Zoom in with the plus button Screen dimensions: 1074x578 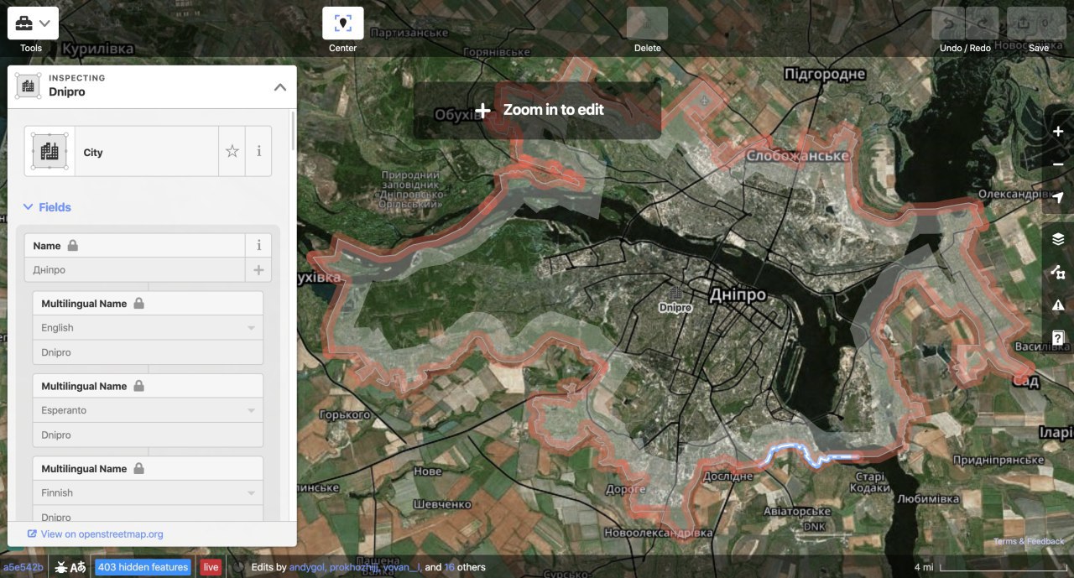point(1058,132)
